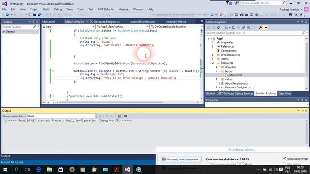Image resolution: width=310 pixels, height=174 pixels.
Task: Open the Debug menu
Action: point(58,9)
